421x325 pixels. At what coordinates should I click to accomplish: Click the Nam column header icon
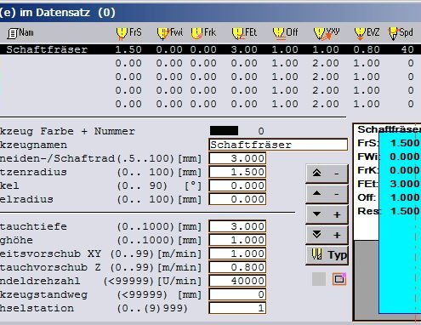tap(13, 33)
